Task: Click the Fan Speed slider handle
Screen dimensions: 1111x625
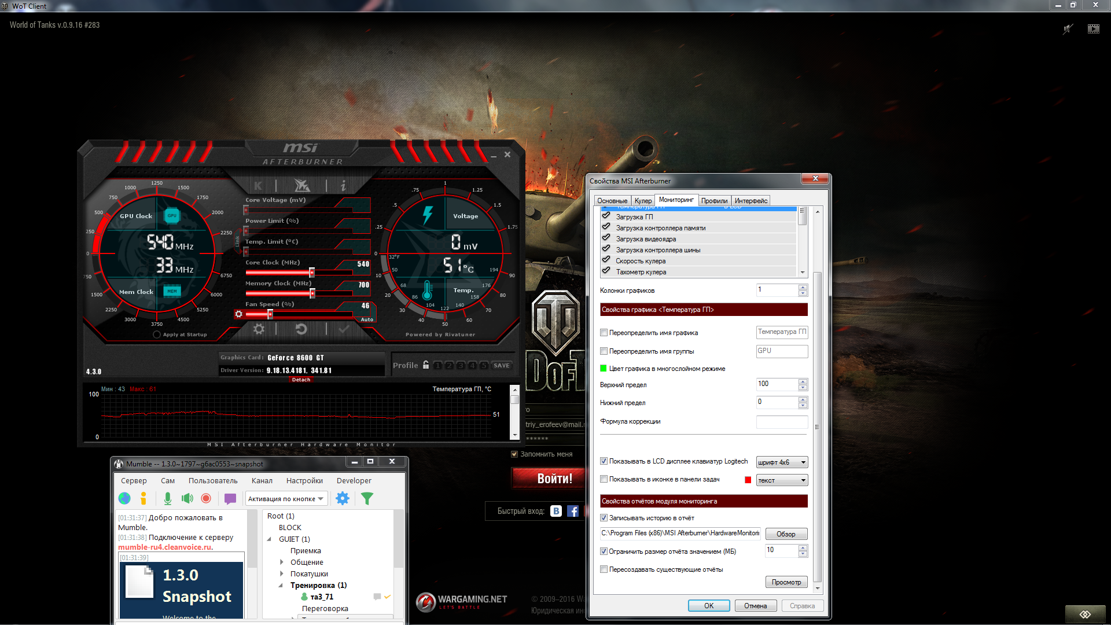Action: [270, 314]
